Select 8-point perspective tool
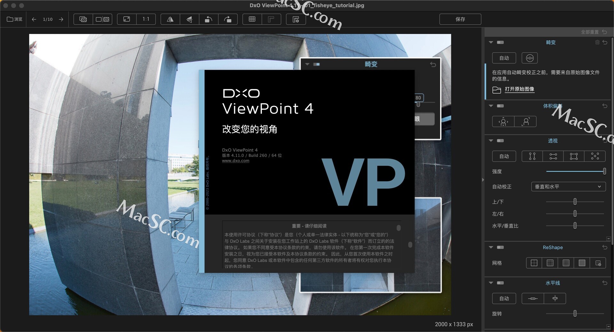Screen dimensions: 614x332 tap(595, 156)
